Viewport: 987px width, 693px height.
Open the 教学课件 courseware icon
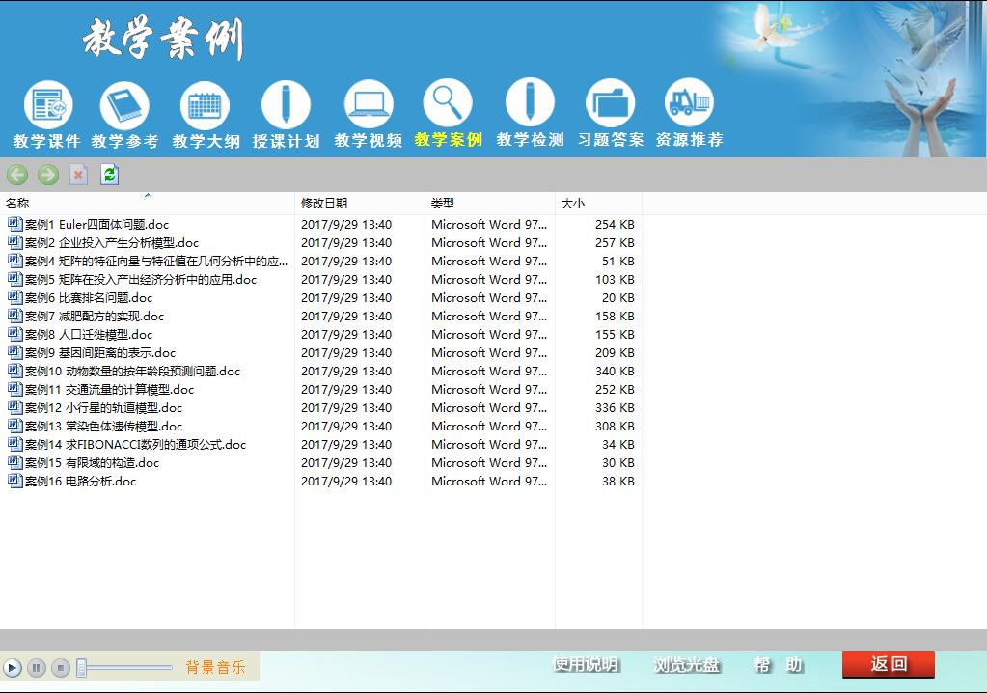pyautogui.click(x=48, y=105)
